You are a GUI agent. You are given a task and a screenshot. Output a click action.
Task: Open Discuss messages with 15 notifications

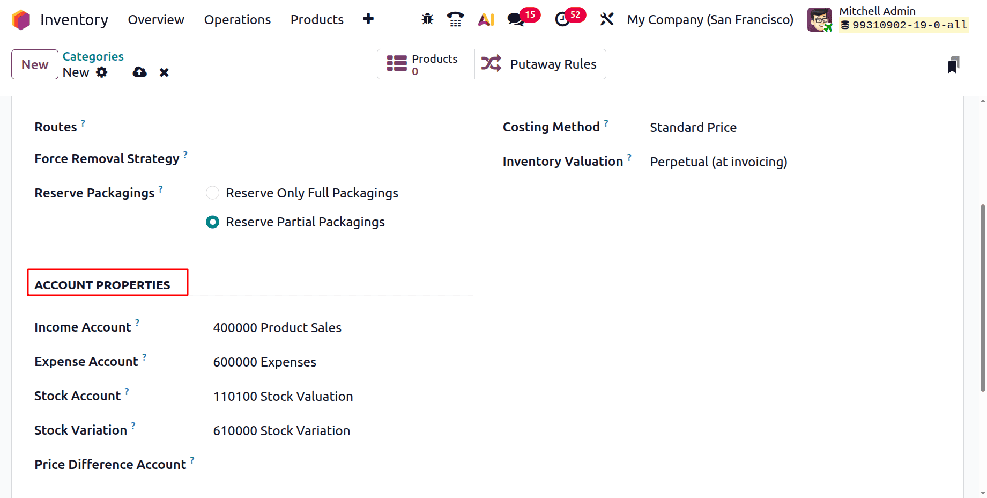515,19
